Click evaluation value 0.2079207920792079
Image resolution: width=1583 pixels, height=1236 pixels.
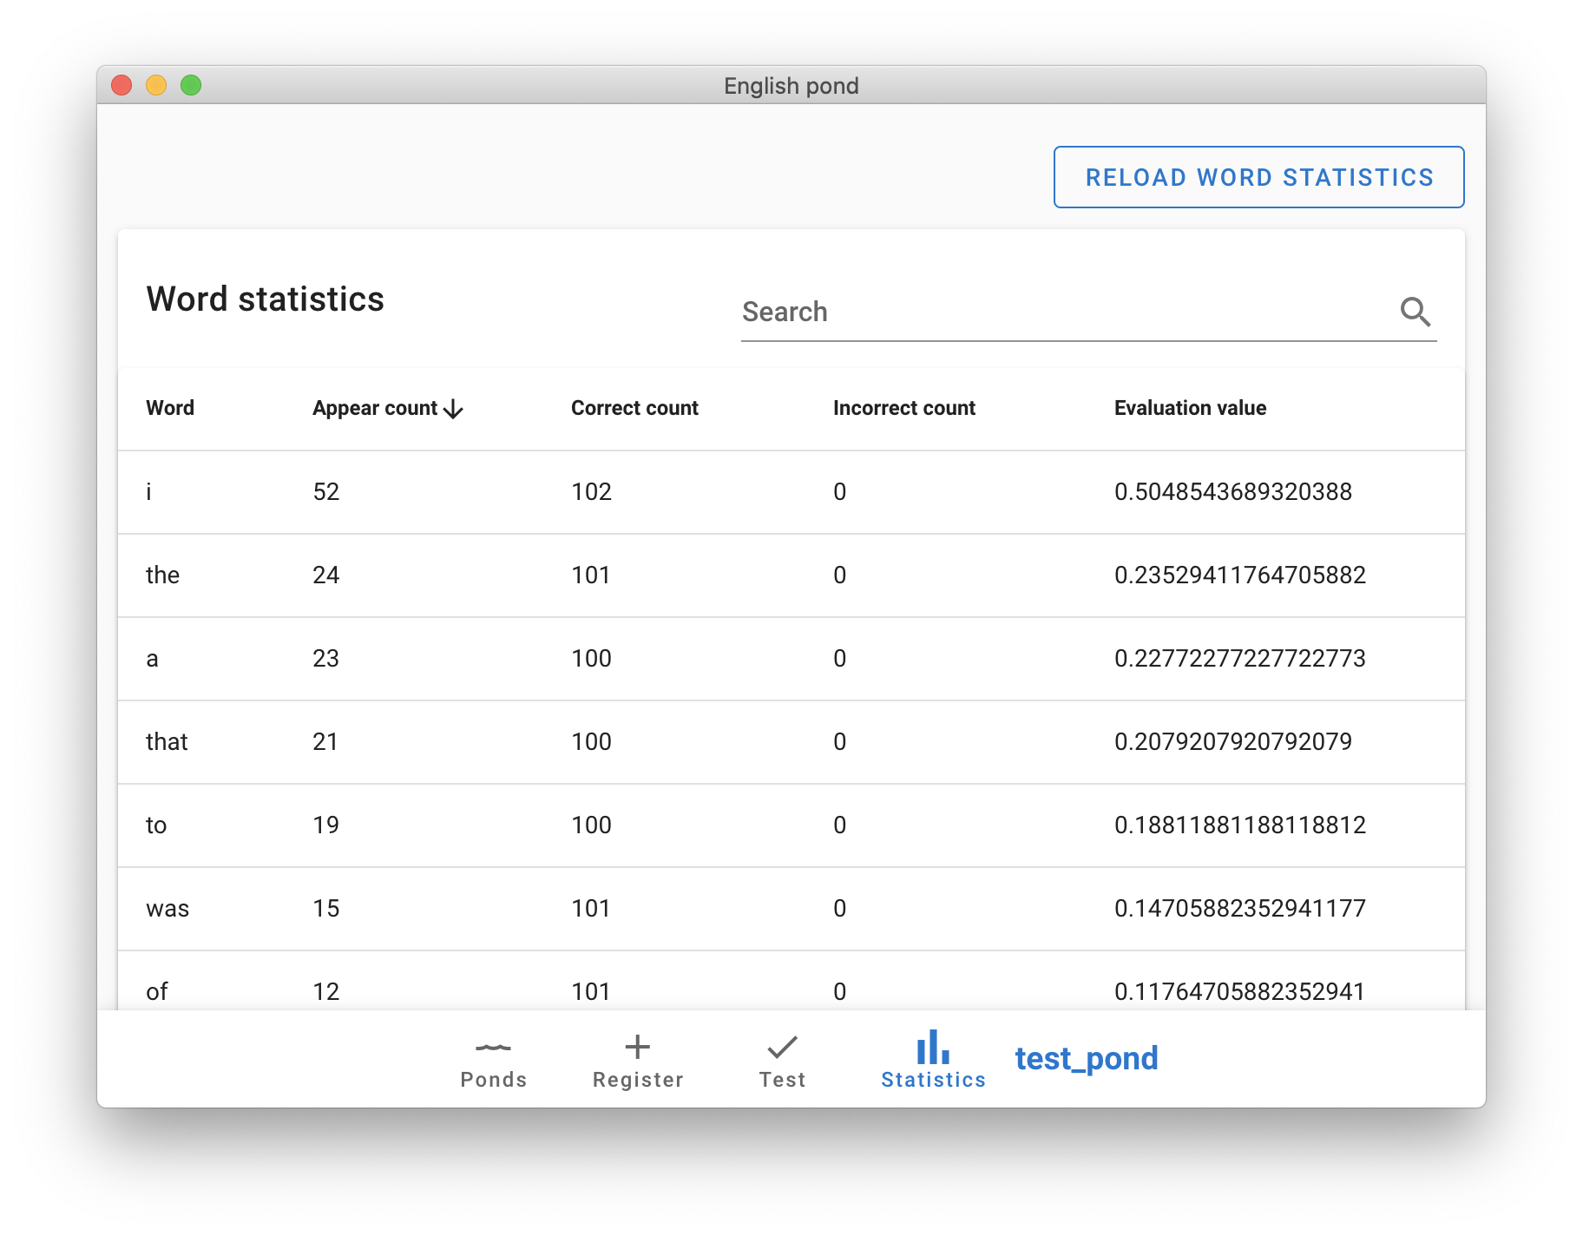click(x=1233, y=742)
